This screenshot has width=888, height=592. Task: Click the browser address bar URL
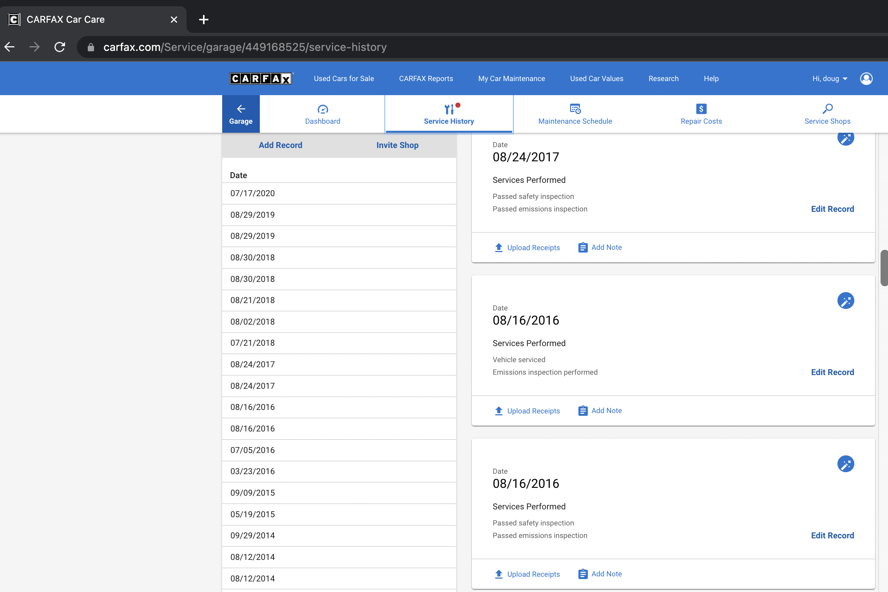[245, 47]
